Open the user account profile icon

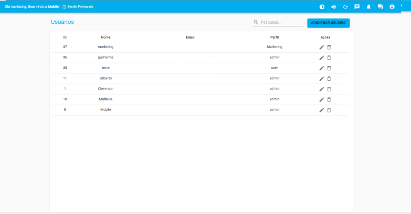coord(392,7)
